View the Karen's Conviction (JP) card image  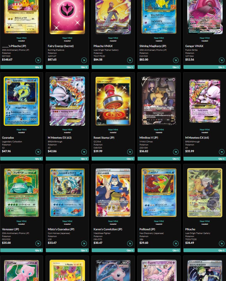point(113,193)
